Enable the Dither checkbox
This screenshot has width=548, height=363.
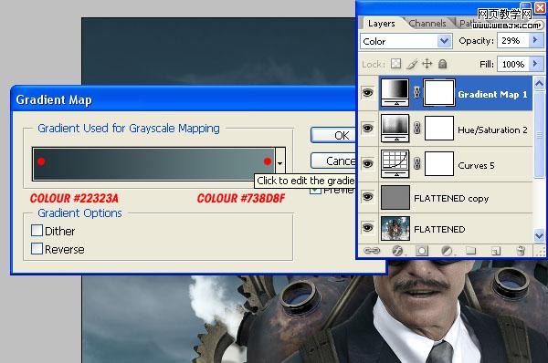(x=37, y=231)
